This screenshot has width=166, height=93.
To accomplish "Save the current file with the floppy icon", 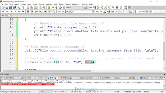I will pyautogui.click(x=11, y=7).
